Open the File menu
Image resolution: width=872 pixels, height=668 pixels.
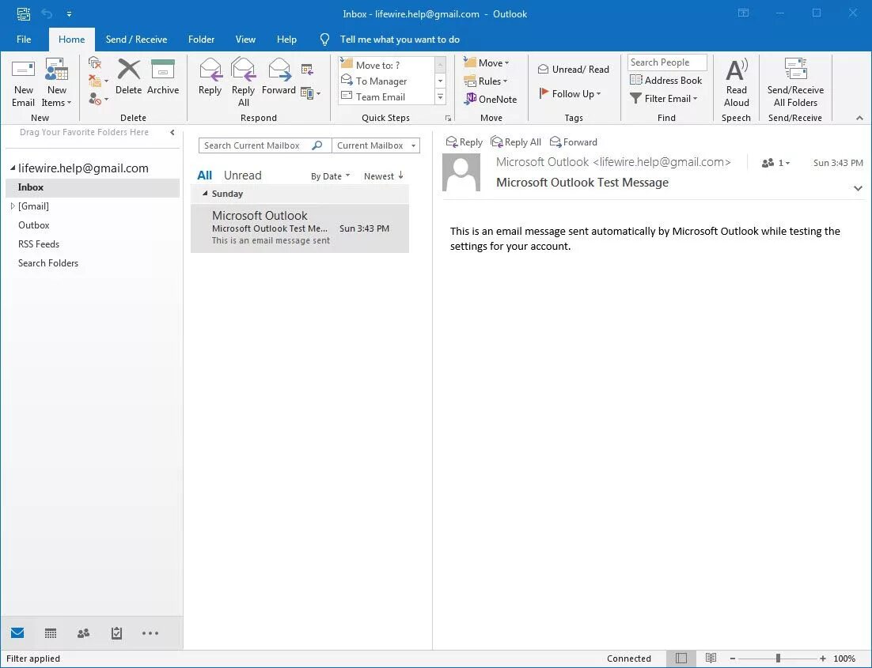(x=24, y=39)
